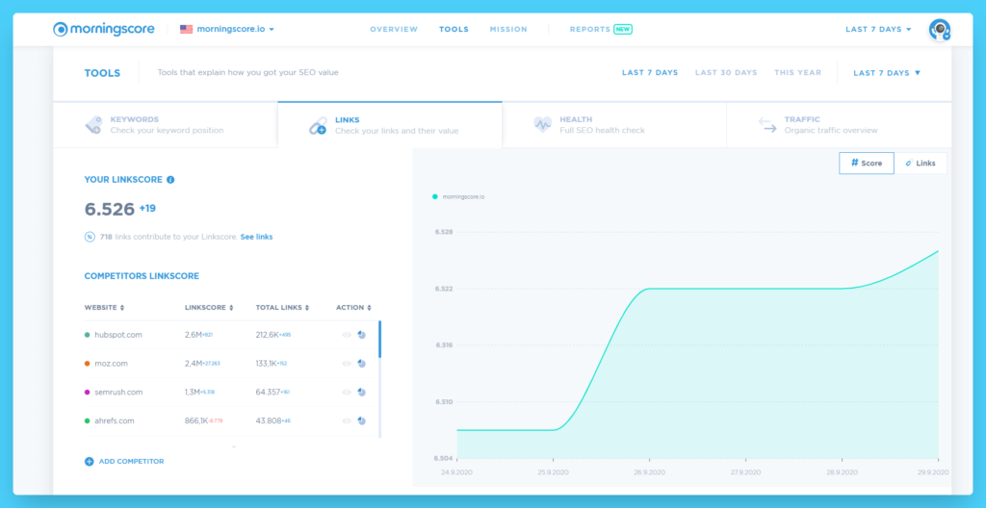
Task: Click the Links chain icon
Action: click(318, 125)
